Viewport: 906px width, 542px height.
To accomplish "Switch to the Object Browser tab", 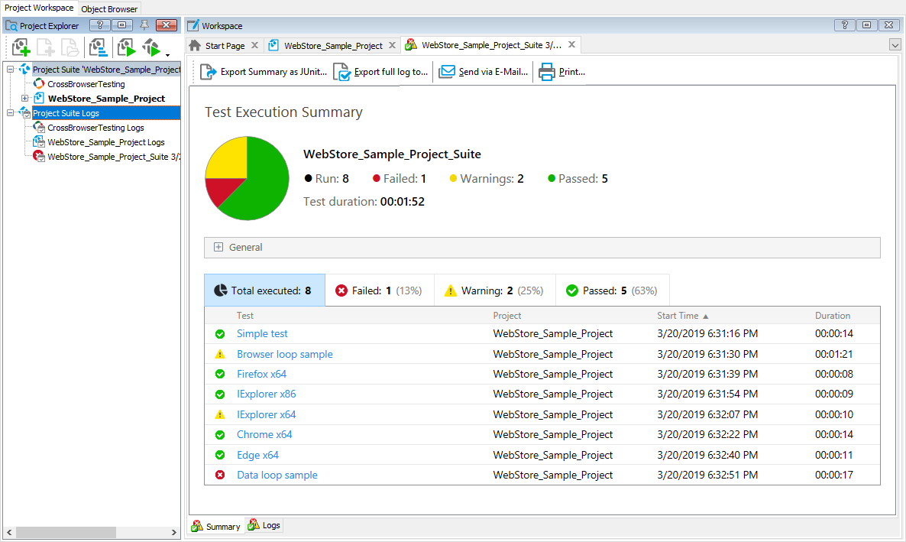I will pos(108,8).
